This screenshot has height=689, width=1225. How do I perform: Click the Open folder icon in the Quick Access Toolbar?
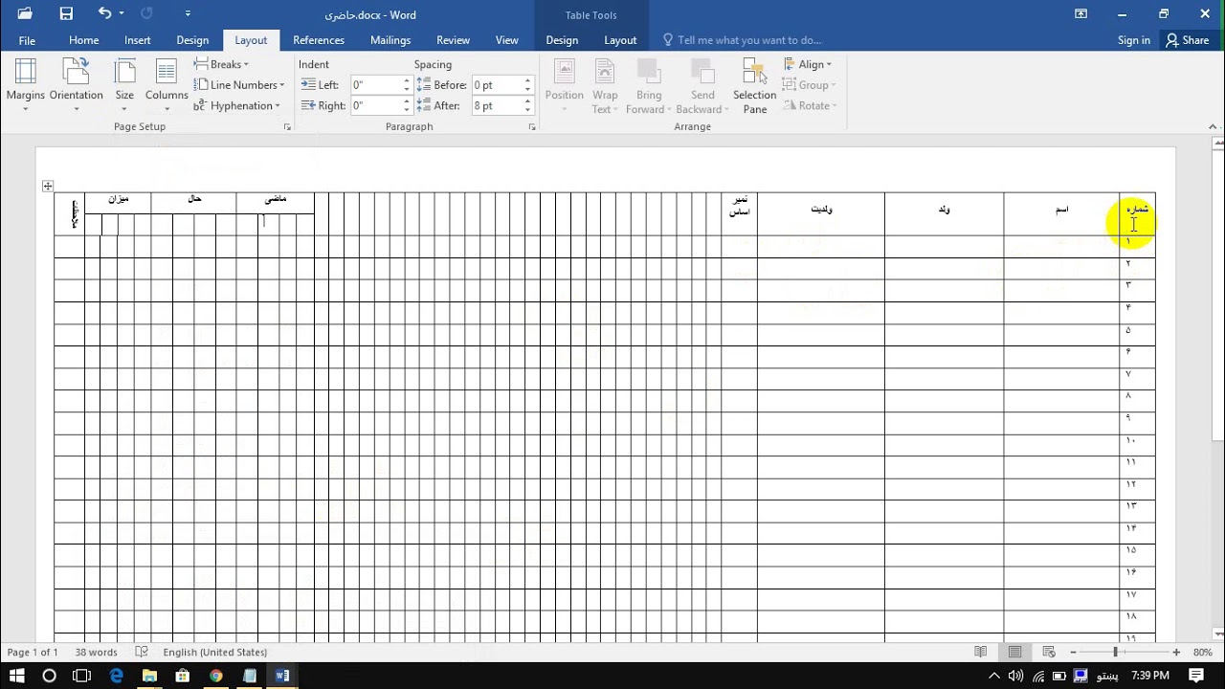click(25, 13)
